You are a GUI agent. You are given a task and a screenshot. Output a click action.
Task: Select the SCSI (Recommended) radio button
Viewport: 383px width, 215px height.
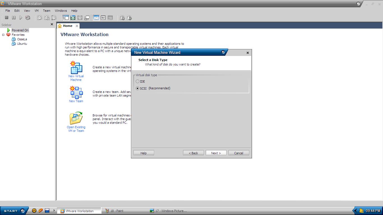click(137, 88)
